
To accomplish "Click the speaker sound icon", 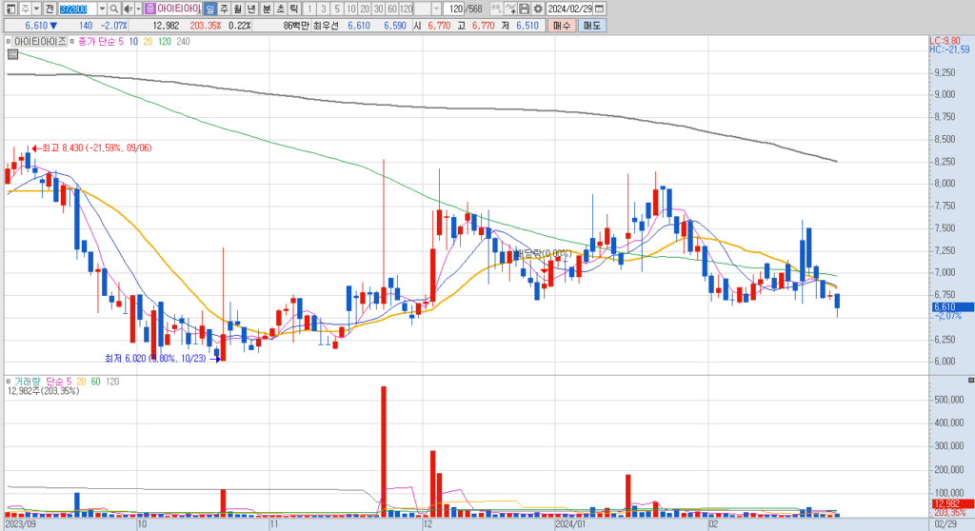I will 129,9.
